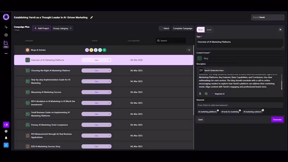Click the plus circle create icon
Image resolution: width=288 pixels, height=162 pixels.
click(6, 35)
